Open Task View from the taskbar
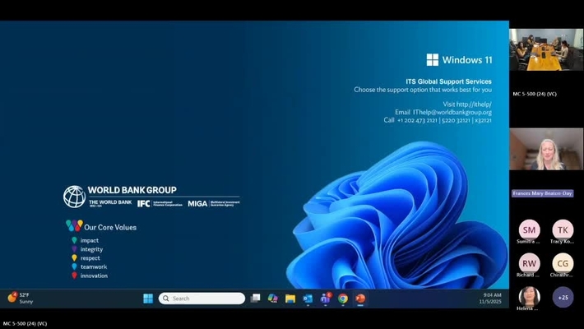 point(256,299)
